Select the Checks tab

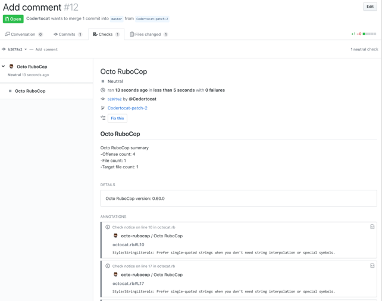[106, 35]
